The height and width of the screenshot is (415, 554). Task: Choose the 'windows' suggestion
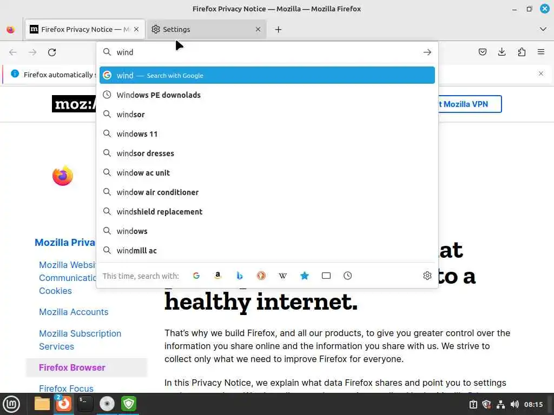pos(267,231)
